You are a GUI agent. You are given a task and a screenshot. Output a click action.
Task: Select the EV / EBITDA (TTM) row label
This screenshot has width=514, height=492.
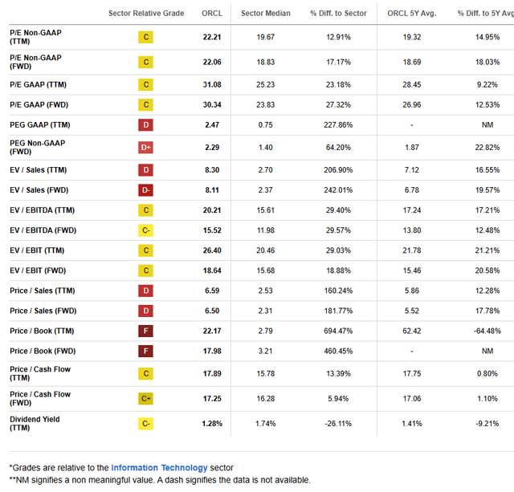click(x=42, y=210)
